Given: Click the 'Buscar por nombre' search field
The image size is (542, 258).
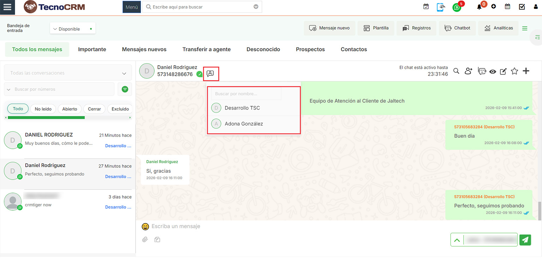Looking at the screenshot, I should 246,94.
